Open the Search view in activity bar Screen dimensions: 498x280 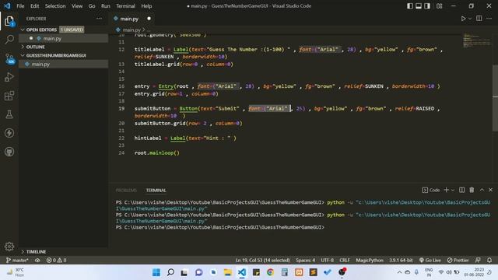(x=9, y=40)
